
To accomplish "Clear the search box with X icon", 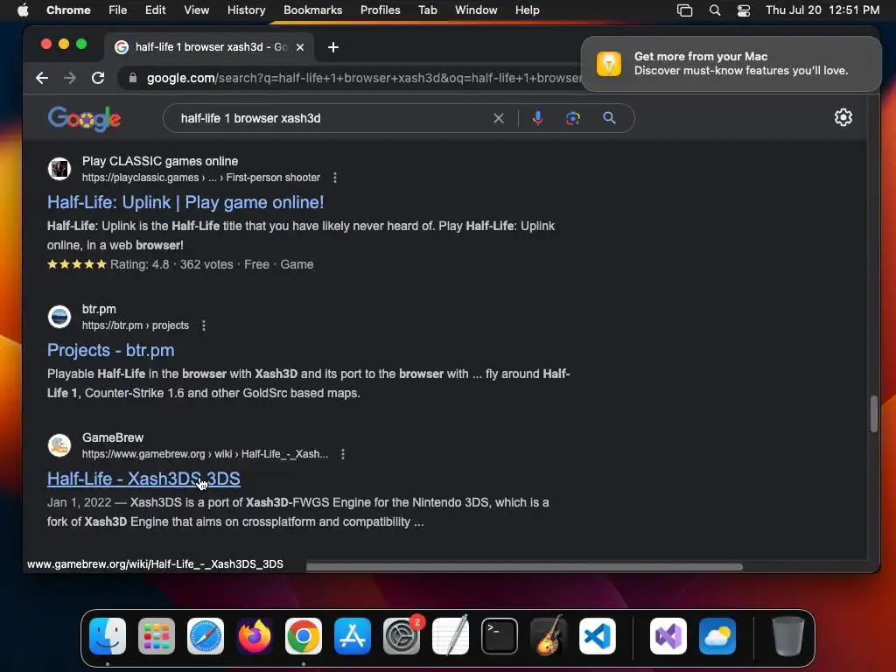I will (x=498, y=118).
